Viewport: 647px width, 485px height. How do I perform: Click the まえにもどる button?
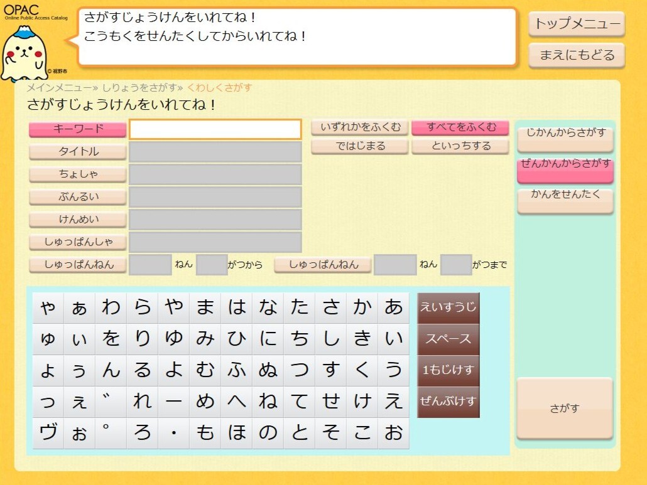[x=577, y=55]
